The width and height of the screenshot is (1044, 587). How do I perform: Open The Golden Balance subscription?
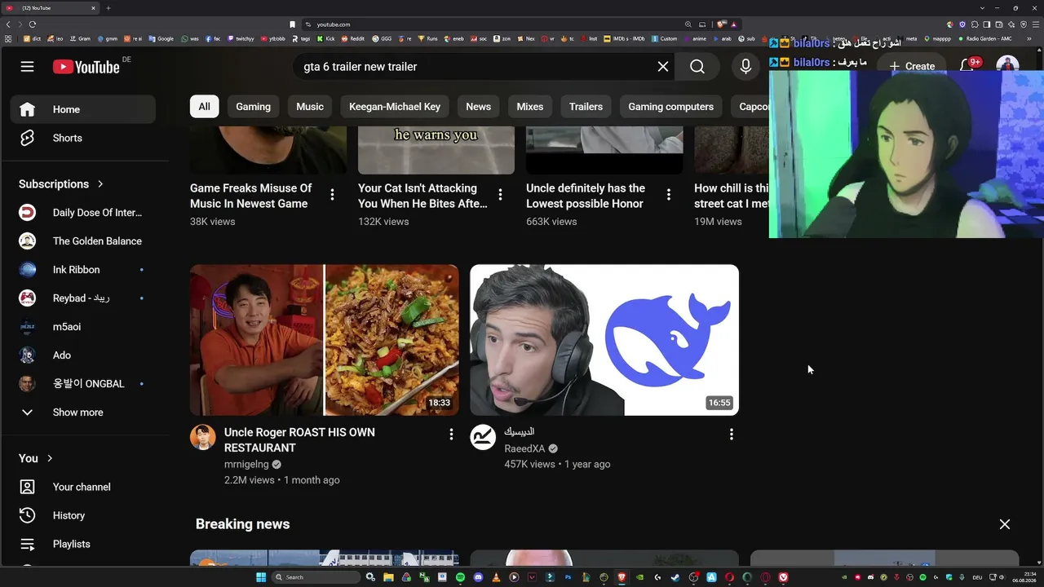(83, 241)
